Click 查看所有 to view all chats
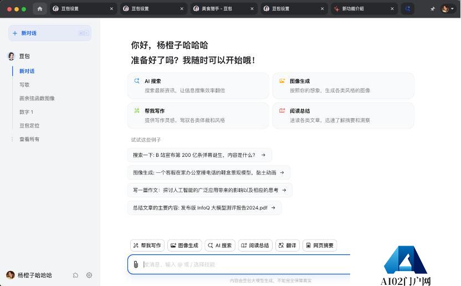The image size is (461, 286). pos(29,139)
